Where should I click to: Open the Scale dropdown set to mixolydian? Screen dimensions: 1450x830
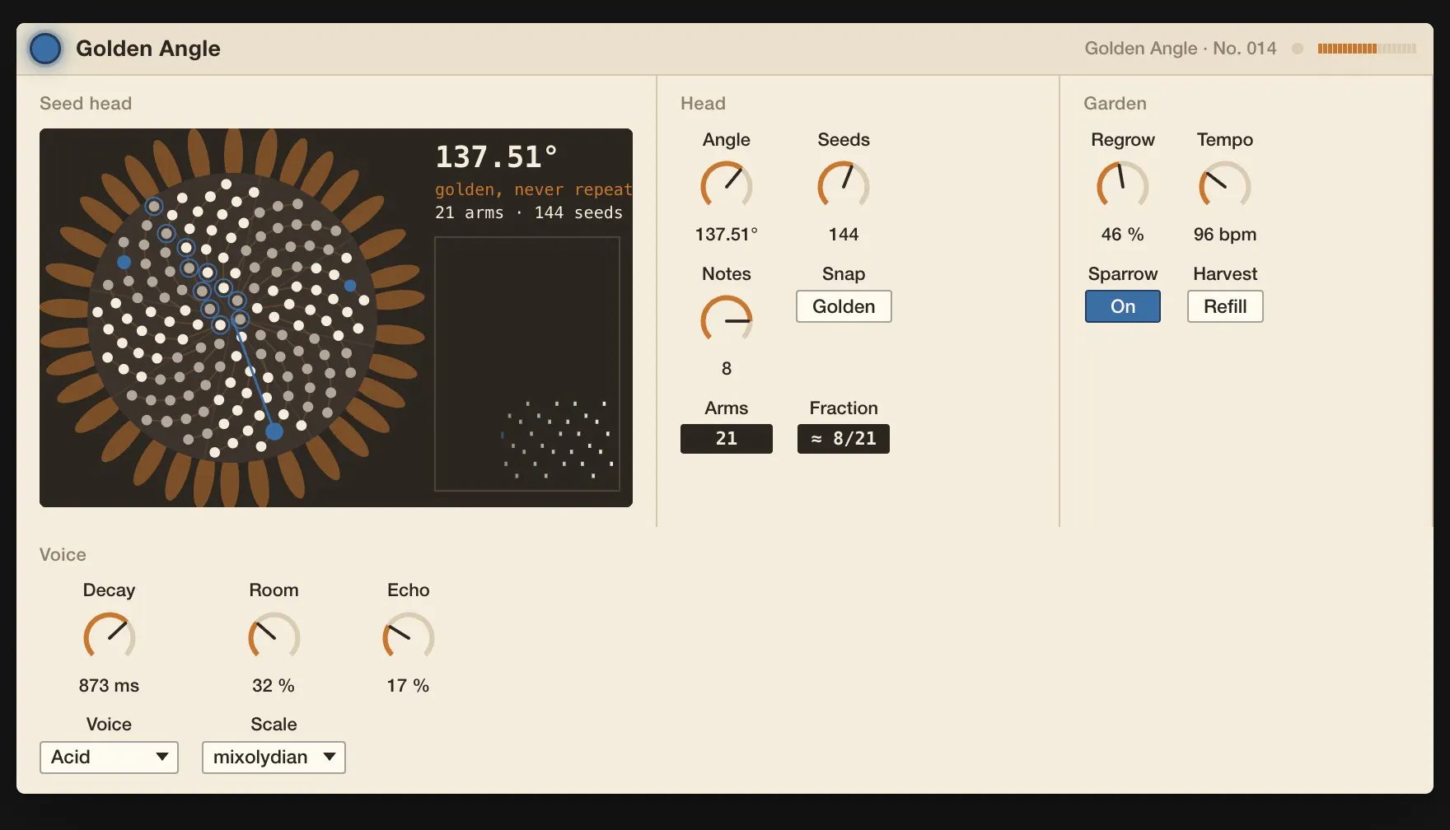[x=274, y=758]
